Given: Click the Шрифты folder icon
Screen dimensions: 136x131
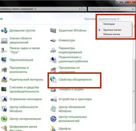Looking at the screenshot, I should (53, 128).
